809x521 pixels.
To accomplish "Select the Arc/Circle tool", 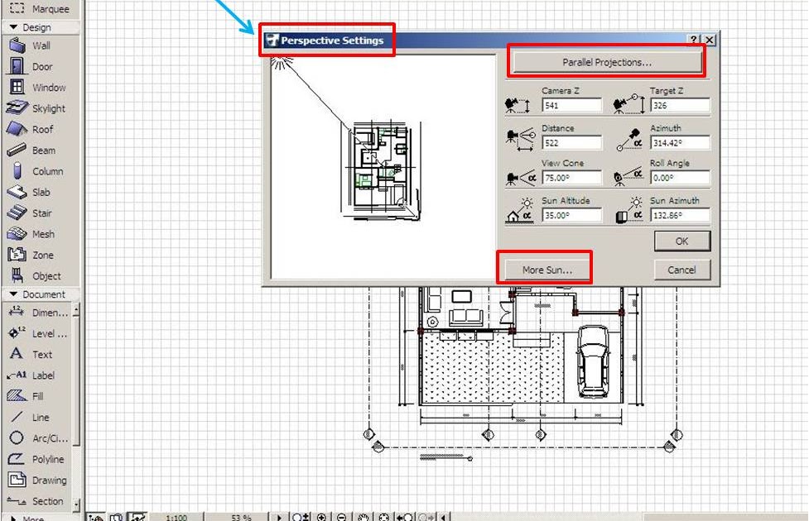I will (x=37, y=438).
